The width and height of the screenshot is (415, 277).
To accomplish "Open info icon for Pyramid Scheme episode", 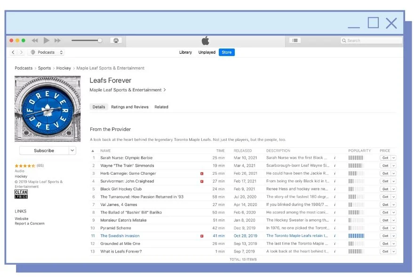I will (335, 228).
